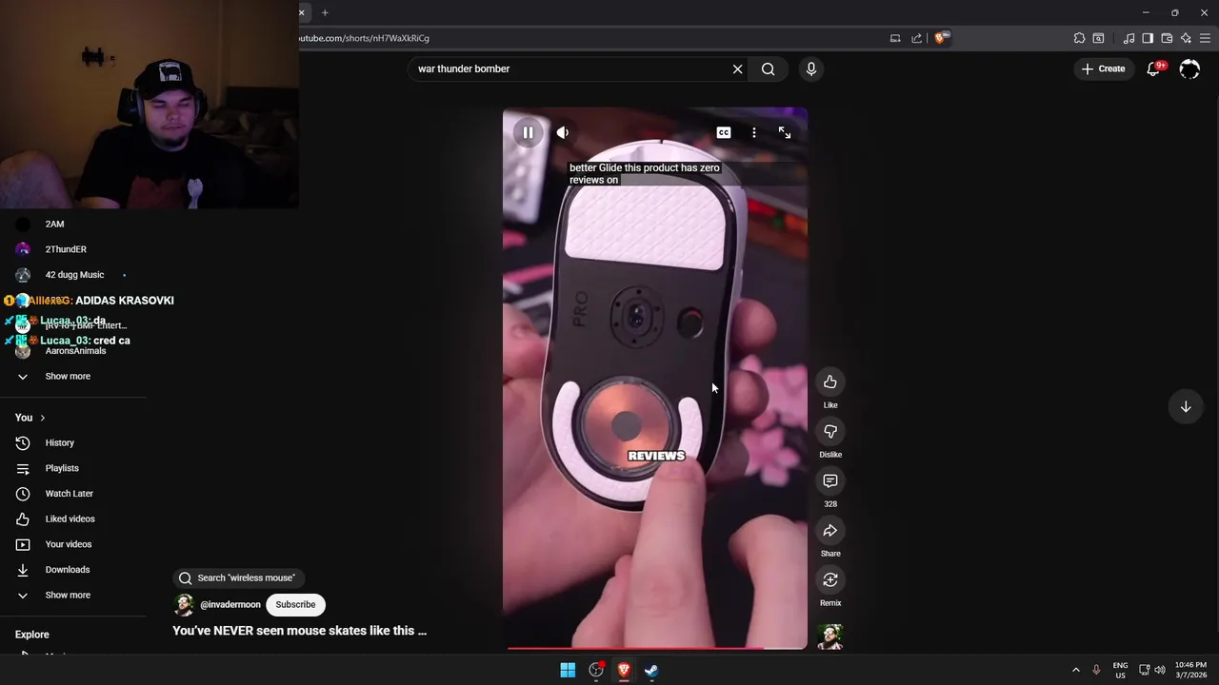Open a new browser tab with plus
1219x685 pixels.
click(325, 12)
